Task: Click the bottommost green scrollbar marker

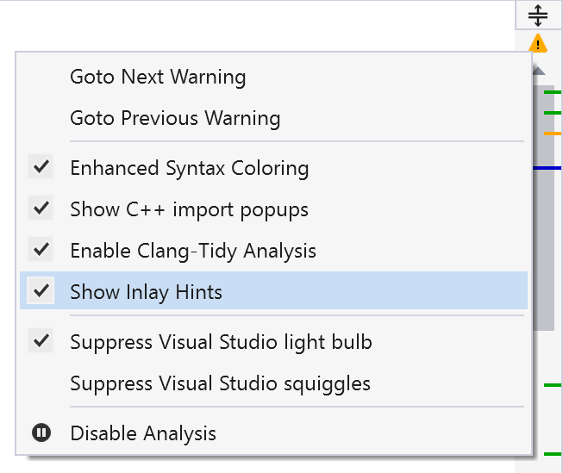Action: click(x=553, y=453)
